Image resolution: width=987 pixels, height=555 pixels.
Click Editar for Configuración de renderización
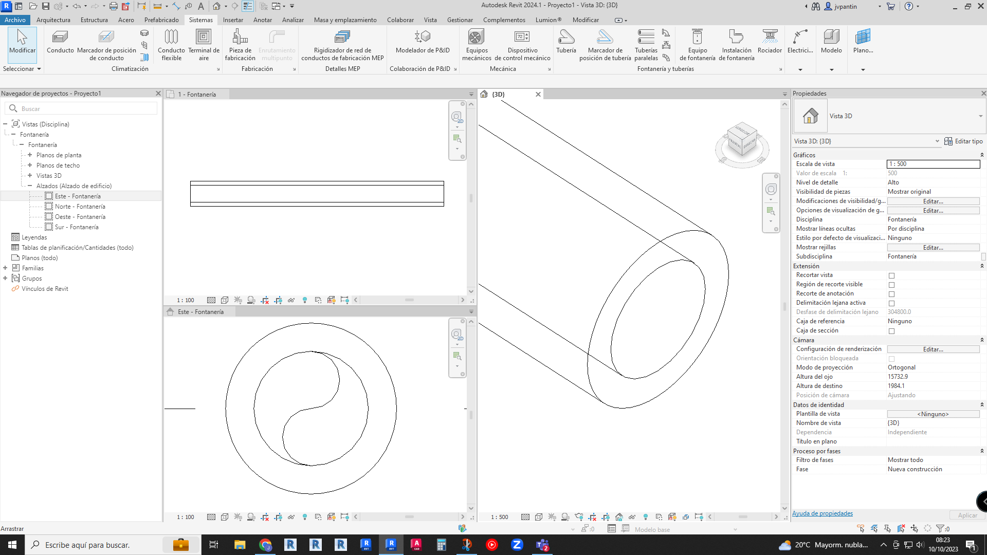tap(933, 349)
